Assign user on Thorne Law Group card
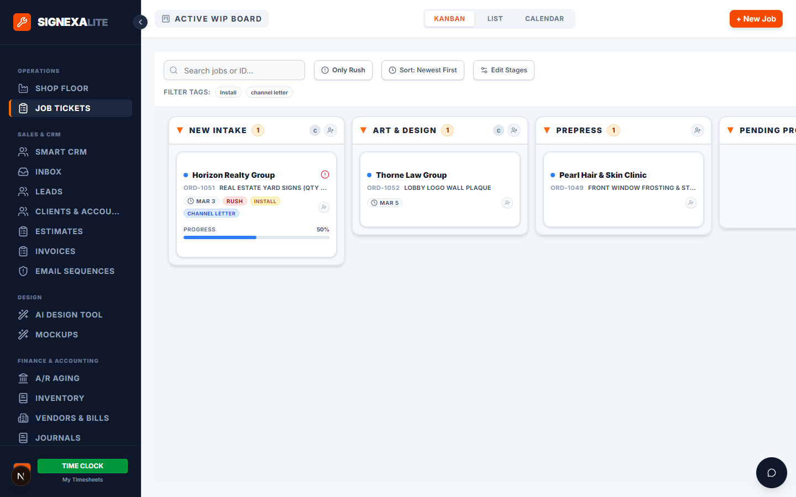The image size is (796, 497). pos(507,203)
